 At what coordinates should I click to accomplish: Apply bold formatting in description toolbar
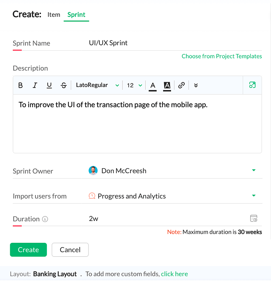[x=20, y=85]
